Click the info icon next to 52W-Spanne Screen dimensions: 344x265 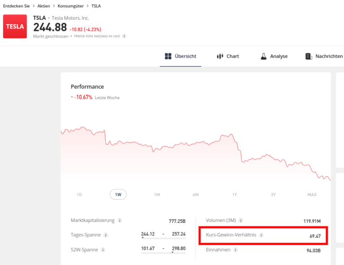[103, 250]
